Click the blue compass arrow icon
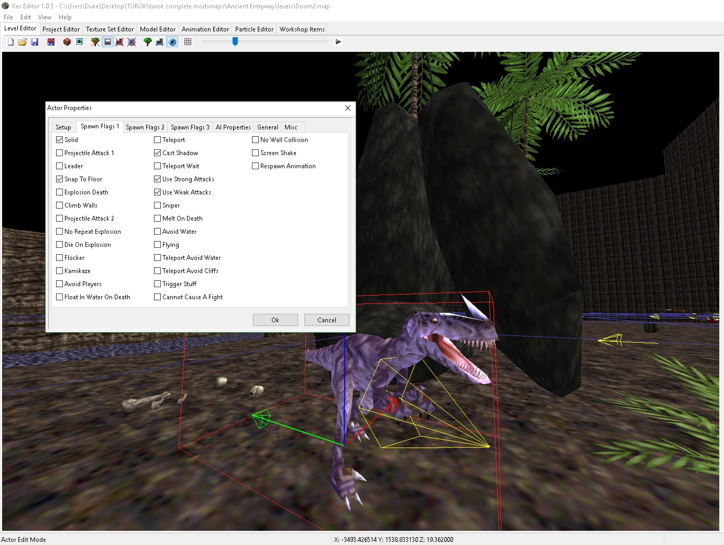Image resolution: width=724 pixels, height=545 pixels. click(x=172, y=42)
